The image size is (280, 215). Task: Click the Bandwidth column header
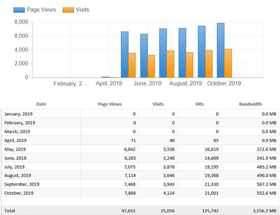point(250,104)
